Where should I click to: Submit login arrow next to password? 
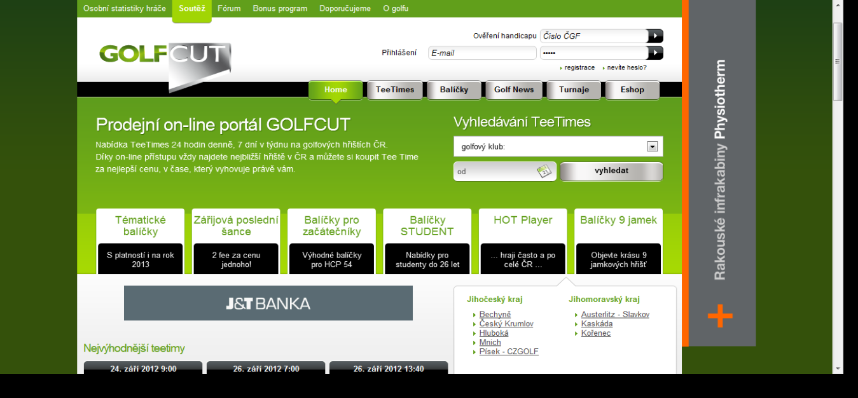click(x=655, y=53)
